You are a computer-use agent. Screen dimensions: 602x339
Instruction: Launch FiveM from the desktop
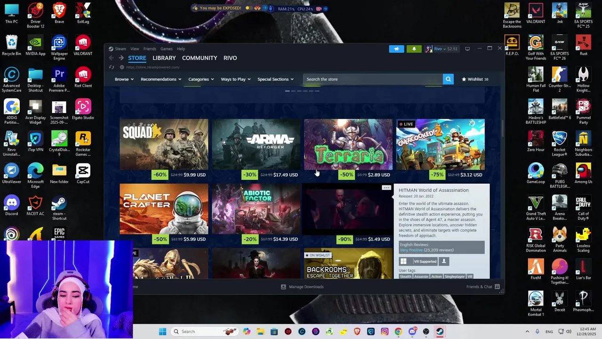coord(536,269)
